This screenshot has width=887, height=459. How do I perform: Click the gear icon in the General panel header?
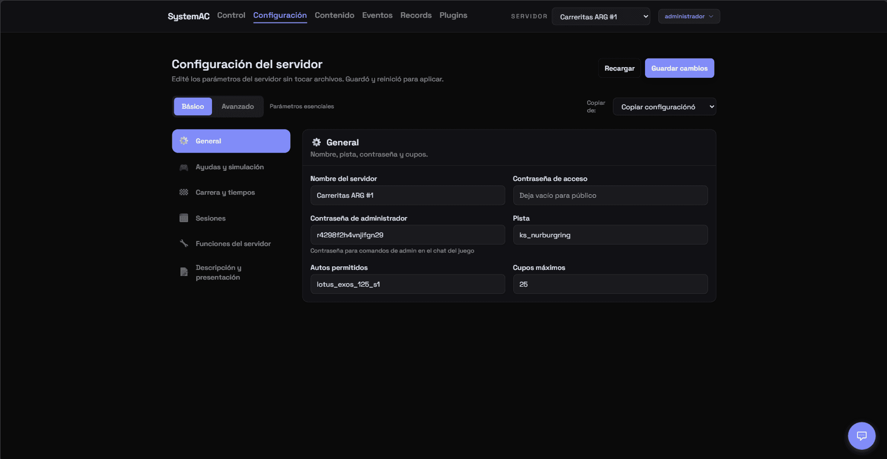pyautogui.click(x=316, y=142)
